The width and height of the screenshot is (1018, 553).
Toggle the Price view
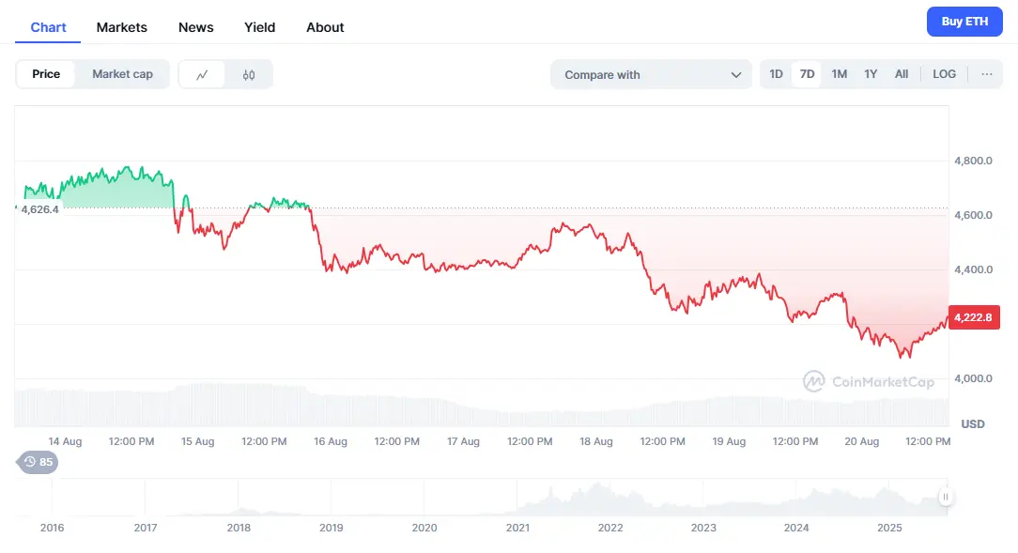tap(46, 74)
